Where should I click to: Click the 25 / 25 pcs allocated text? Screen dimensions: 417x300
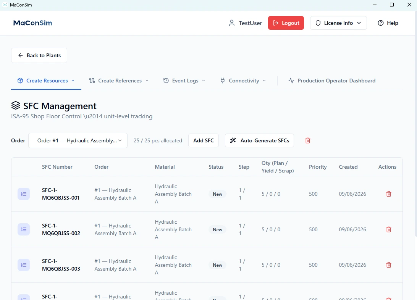158,140
